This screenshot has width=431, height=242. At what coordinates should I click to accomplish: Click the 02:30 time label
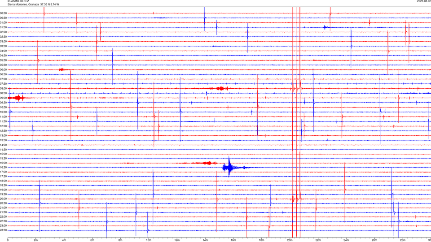[3, 36]
